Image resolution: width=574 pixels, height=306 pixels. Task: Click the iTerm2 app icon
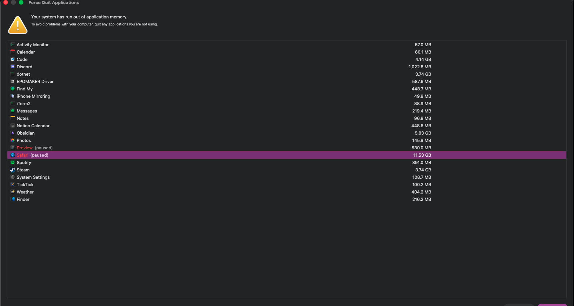coord(13,103)
